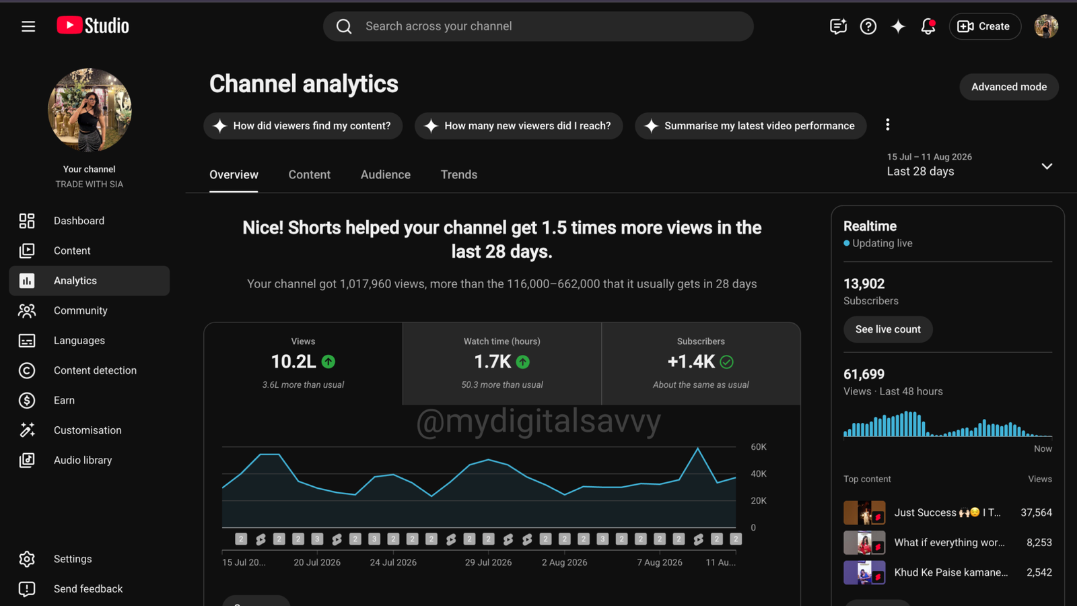Click the Content detection copyright icon
The height and width of the screenshot is (606, 1077).
point(27,370)
